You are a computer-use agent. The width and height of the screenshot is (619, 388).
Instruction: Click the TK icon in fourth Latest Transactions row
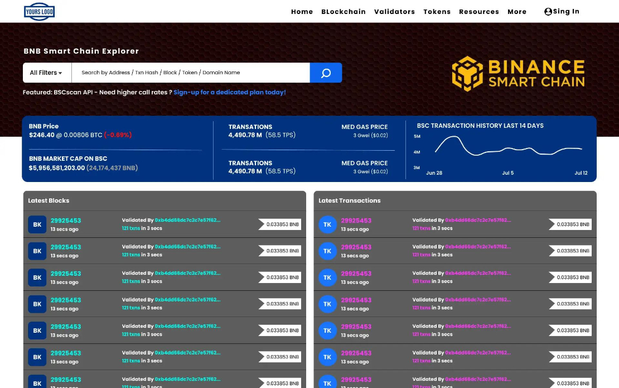(327, 304)
